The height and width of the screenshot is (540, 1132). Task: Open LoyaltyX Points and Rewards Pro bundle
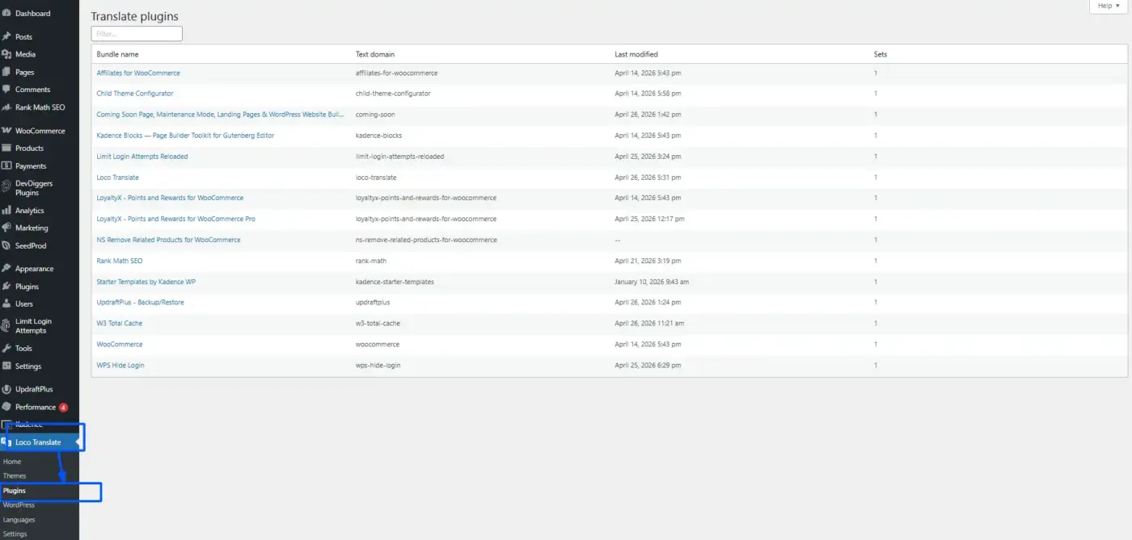tap(176, 219)
